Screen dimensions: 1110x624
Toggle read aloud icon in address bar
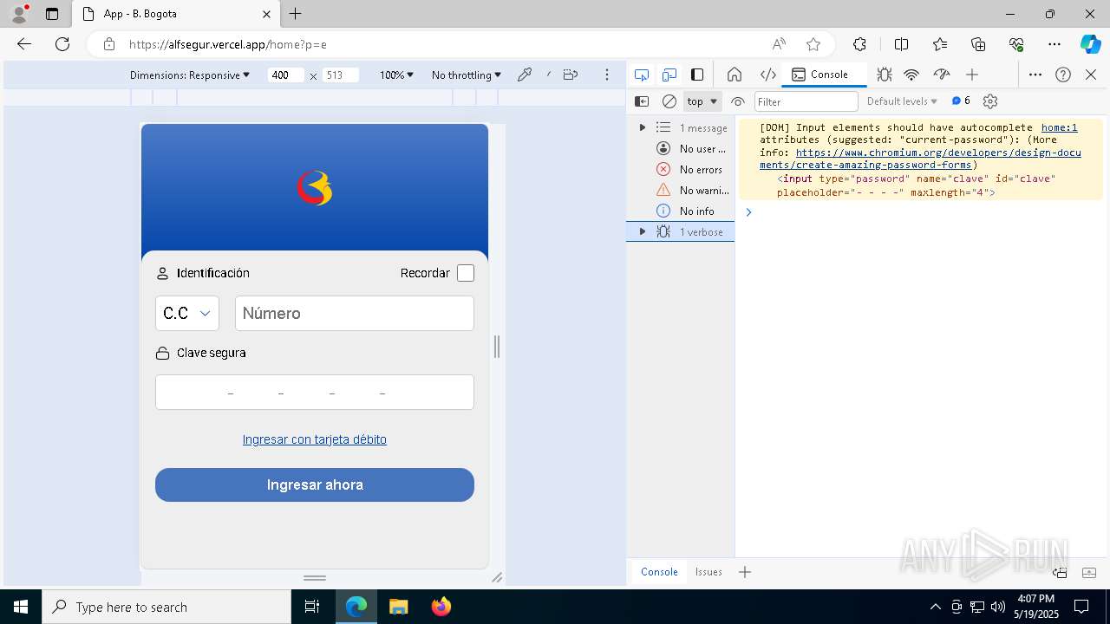(779, 44)
